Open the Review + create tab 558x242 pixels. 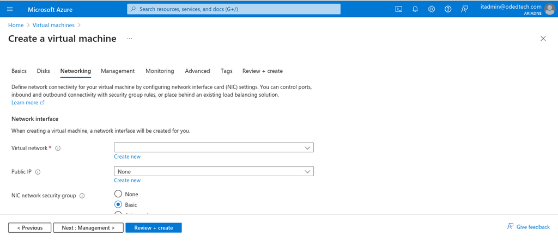click(x=263, y=71)
